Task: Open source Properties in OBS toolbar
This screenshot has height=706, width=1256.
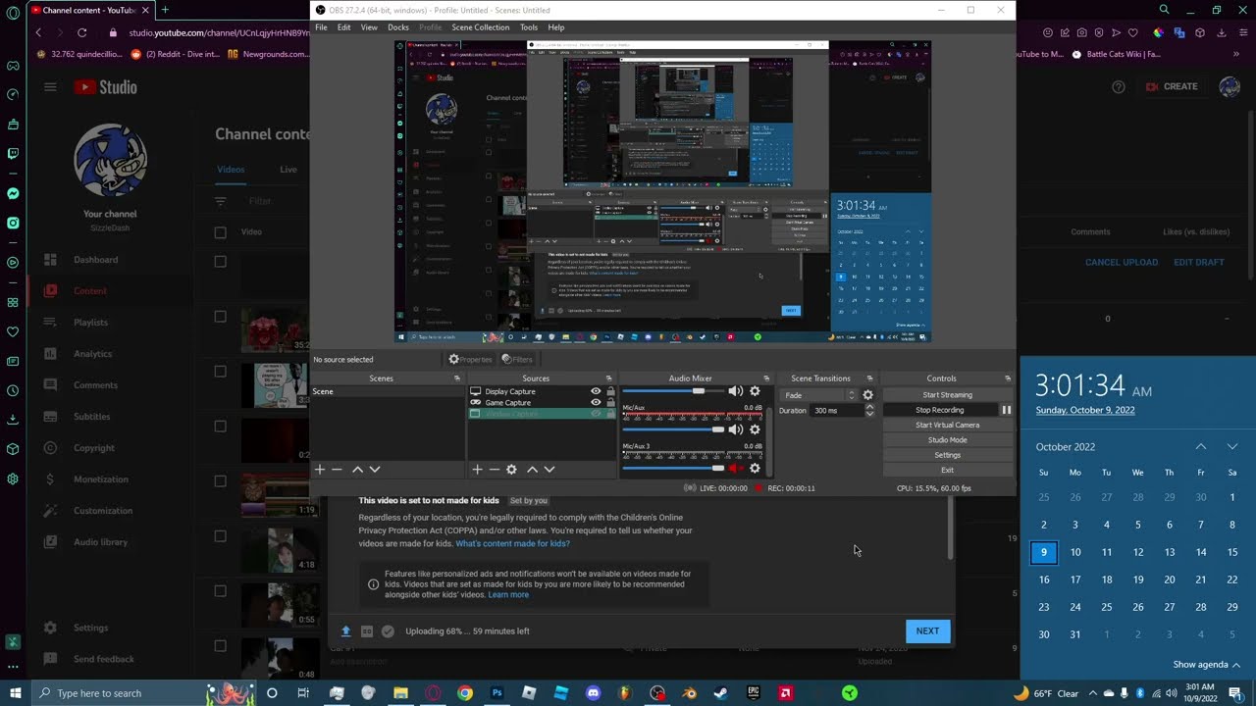Action: point(471,360)
